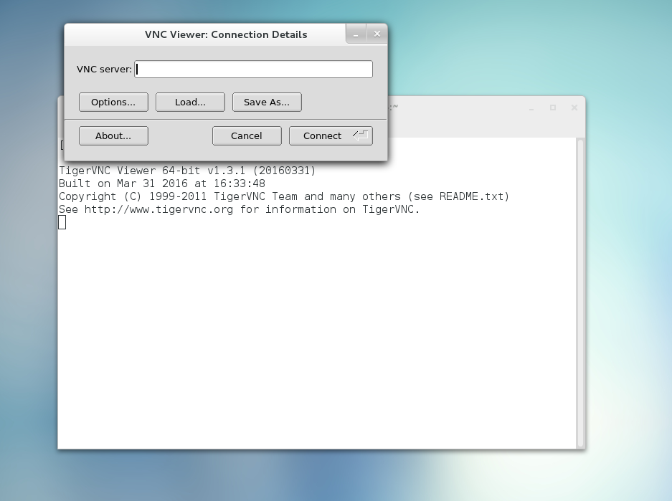Click the terminal window vertical scrollbar
The image size is (672, 501).
580,292
